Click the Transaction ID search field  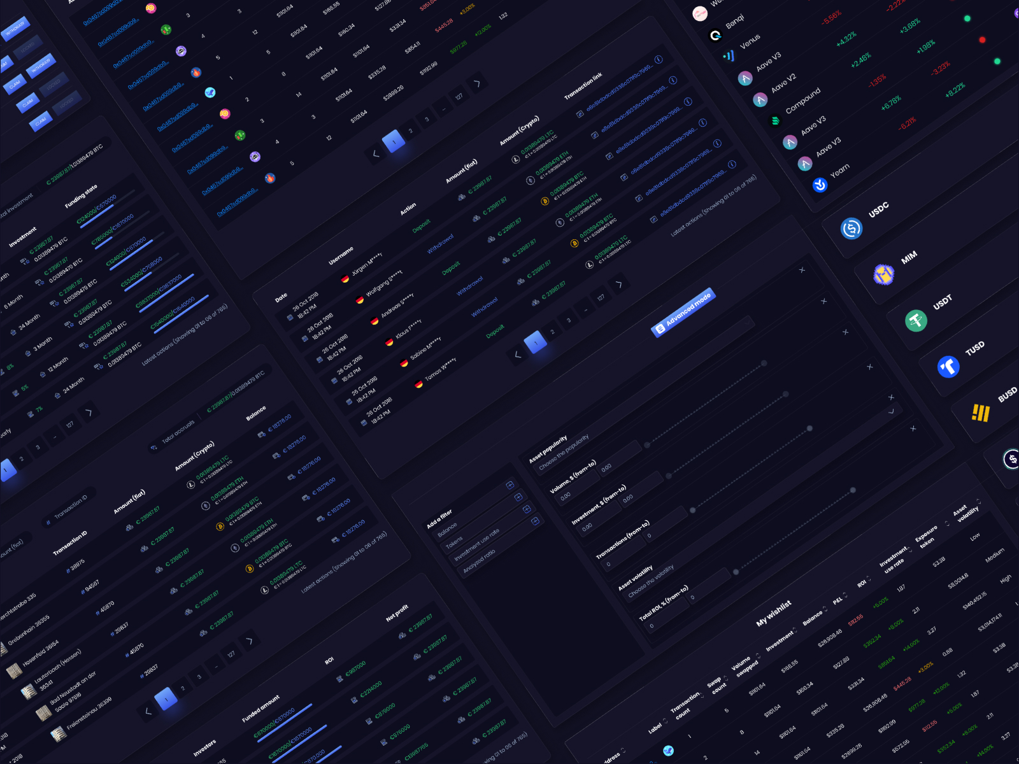[x=68, y=507]
